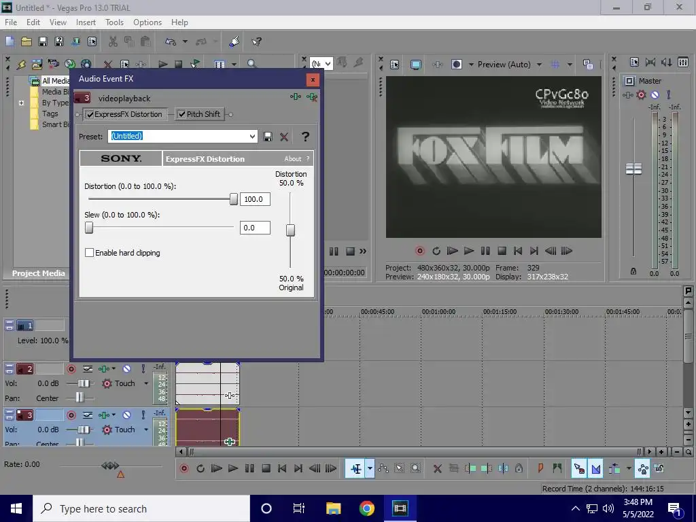Click the Capture Video icon in Project Media
The width and height of the screenshot is (696, 522).
[x=53, y=65]
